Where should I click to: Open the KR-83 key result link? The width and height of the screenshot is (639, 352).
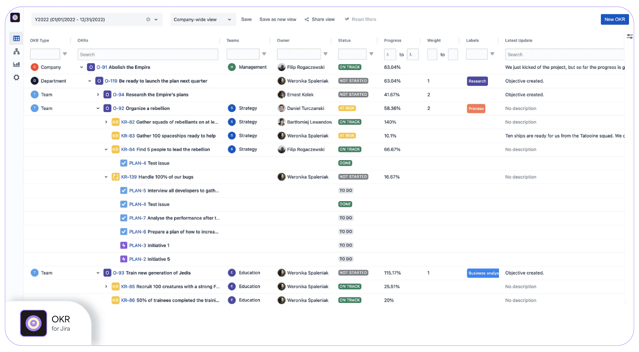(128, 136)
